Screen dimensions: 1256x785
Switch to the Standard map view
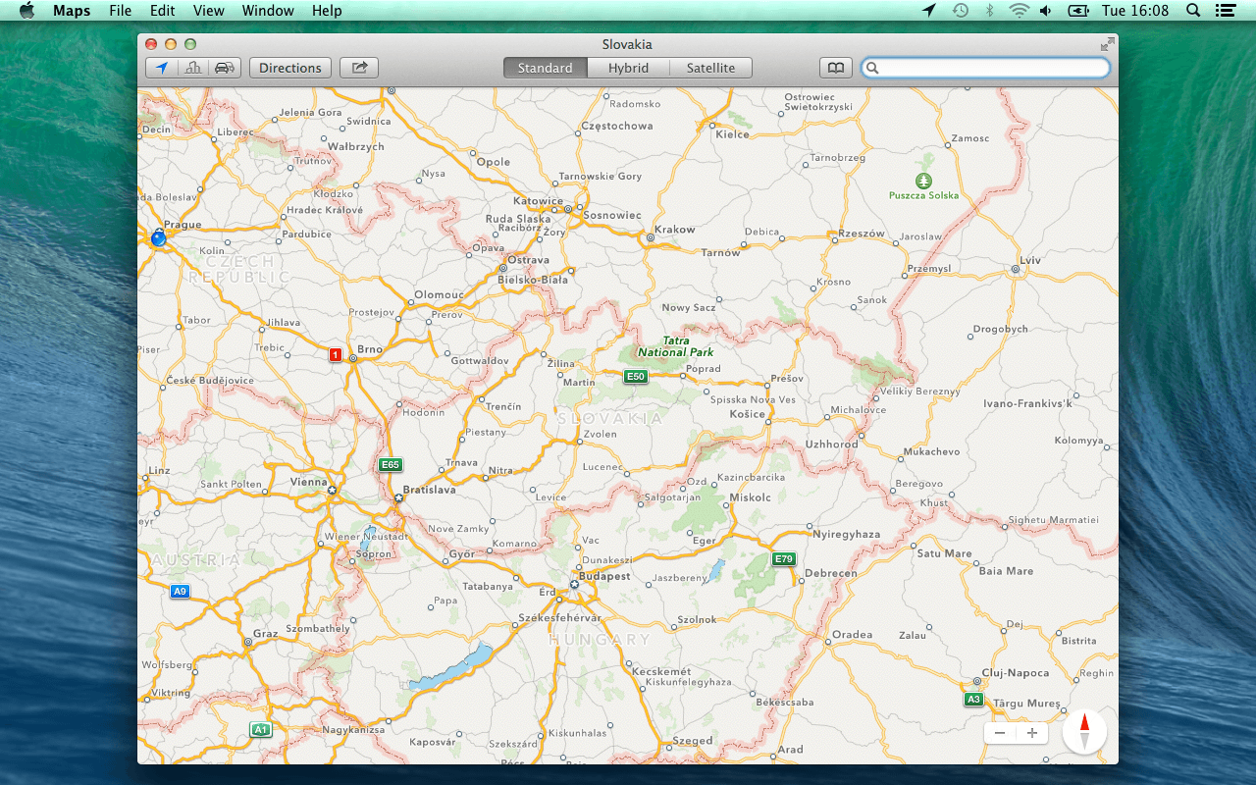pyautogui.click(x=545, y=68)
